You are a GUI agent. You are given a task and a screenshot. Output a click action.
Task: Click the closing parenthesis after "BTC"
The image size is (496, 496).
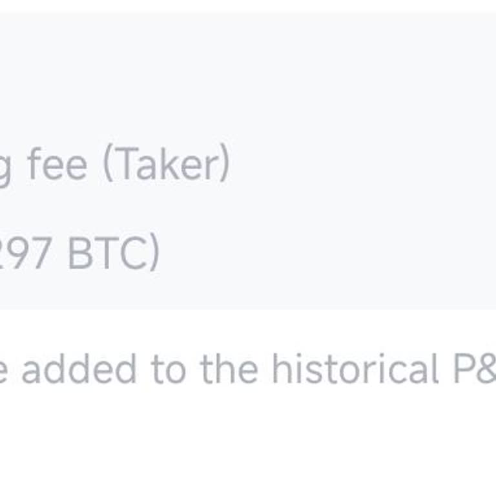click(x=153, y=254)
